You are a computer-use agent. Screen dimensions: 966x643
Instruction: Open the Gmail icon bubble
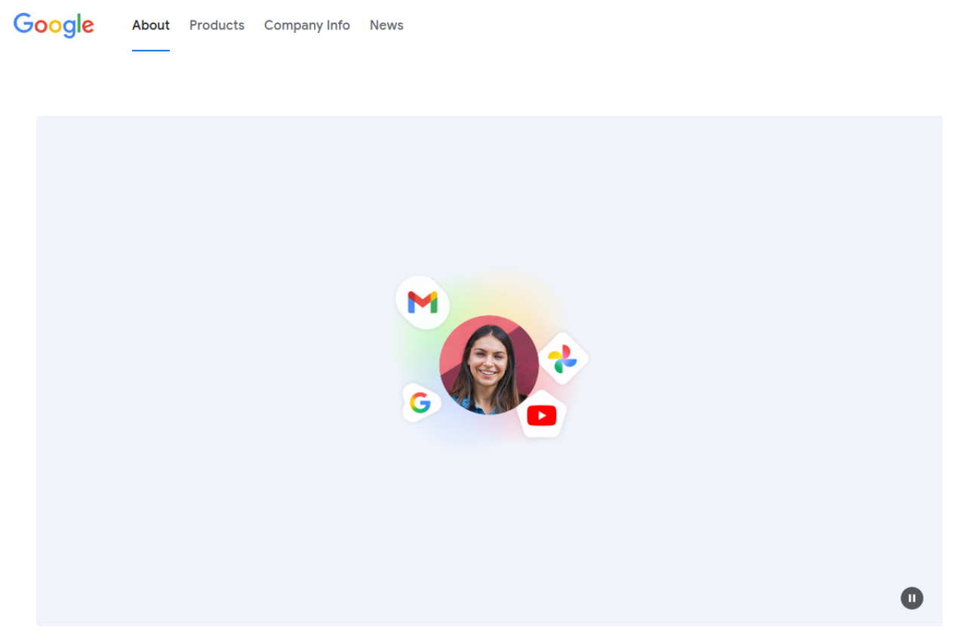(423, 302)
